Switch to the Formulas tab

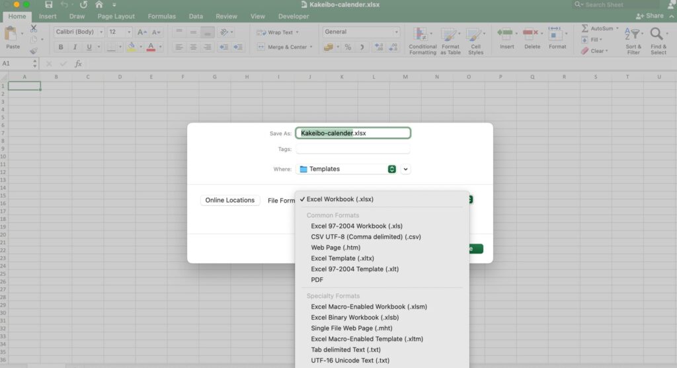[x=161, y=17]
